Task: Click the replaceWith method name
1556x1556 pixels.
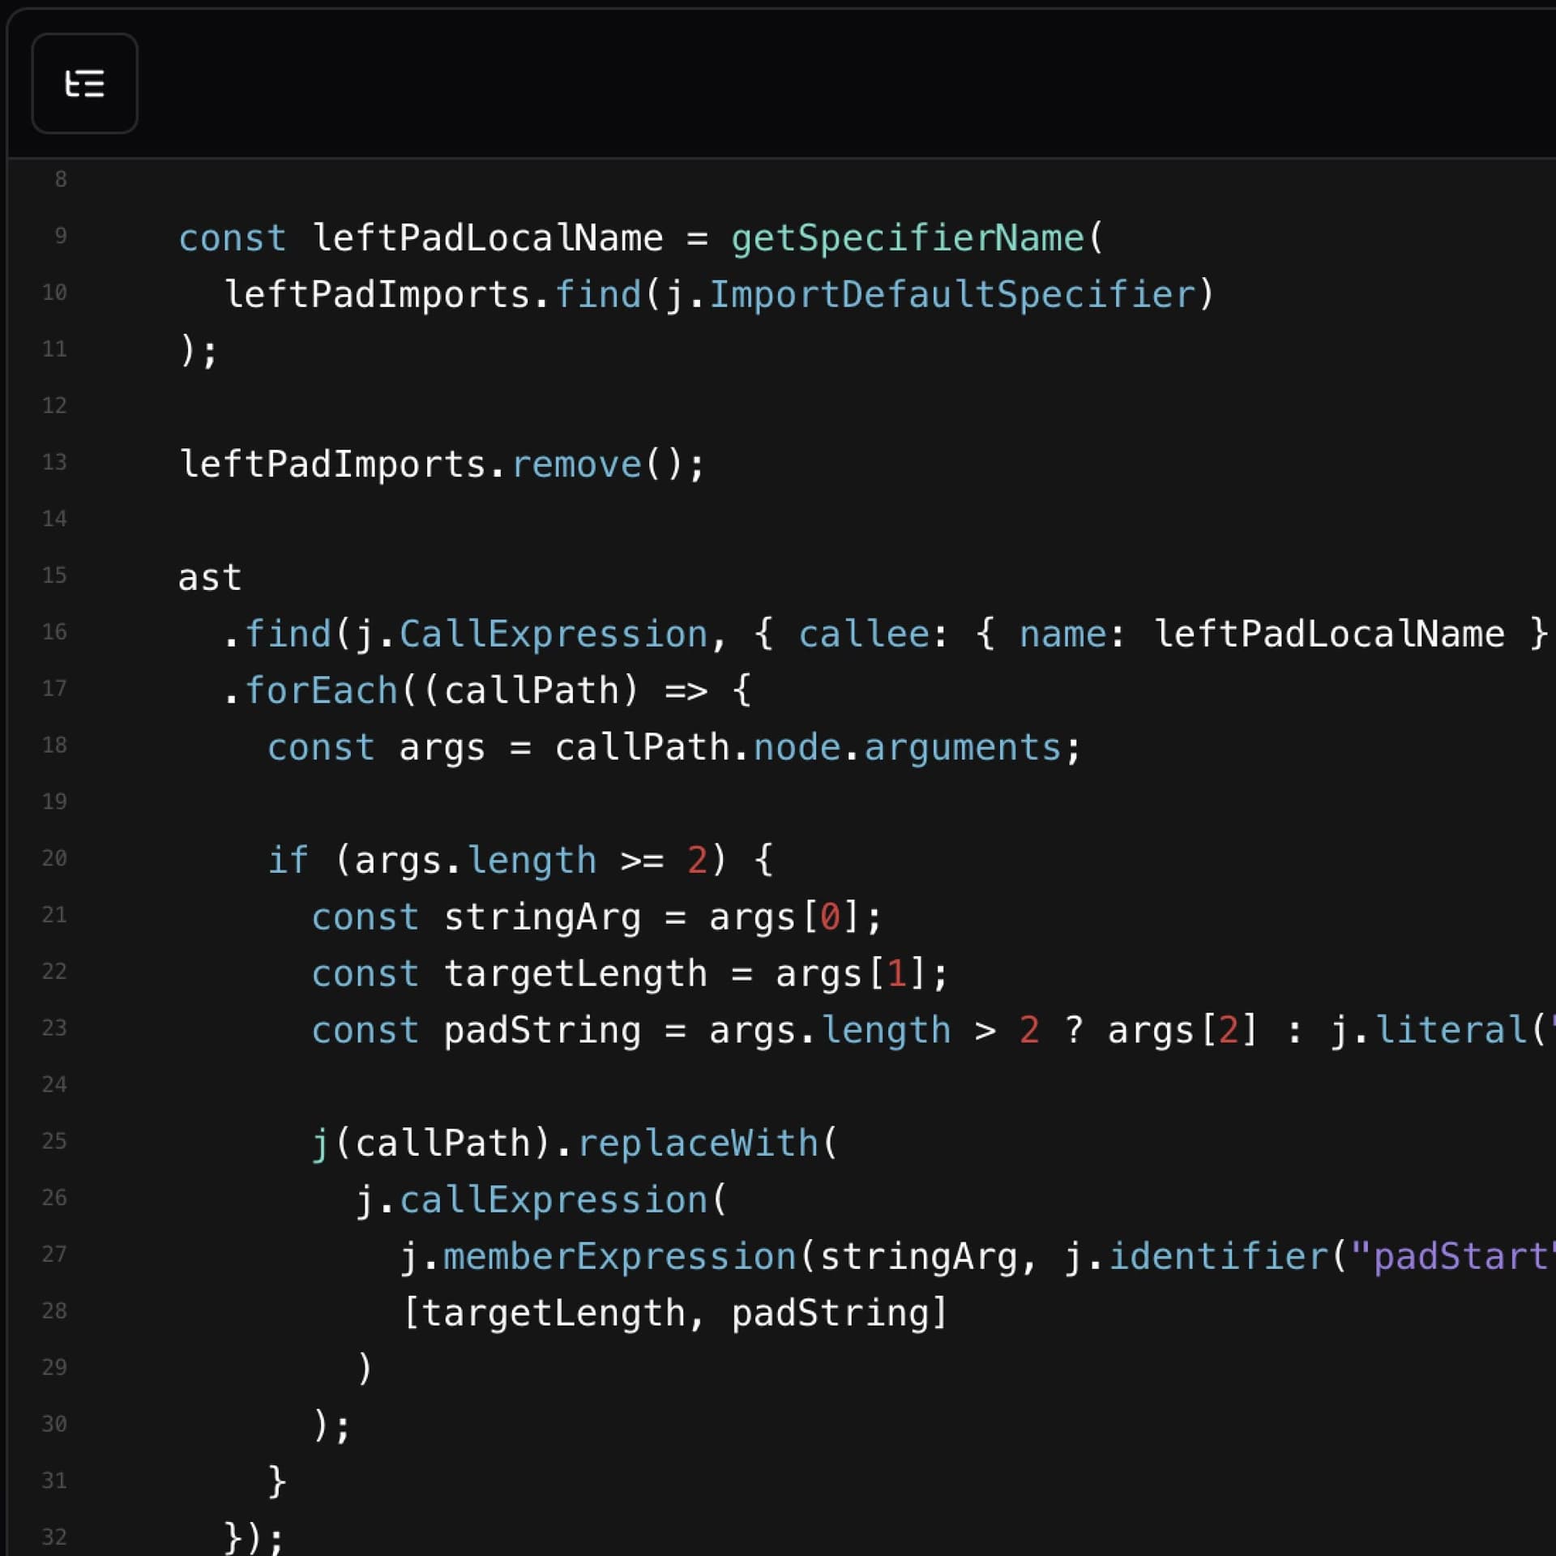Action: coord(699,1143)
